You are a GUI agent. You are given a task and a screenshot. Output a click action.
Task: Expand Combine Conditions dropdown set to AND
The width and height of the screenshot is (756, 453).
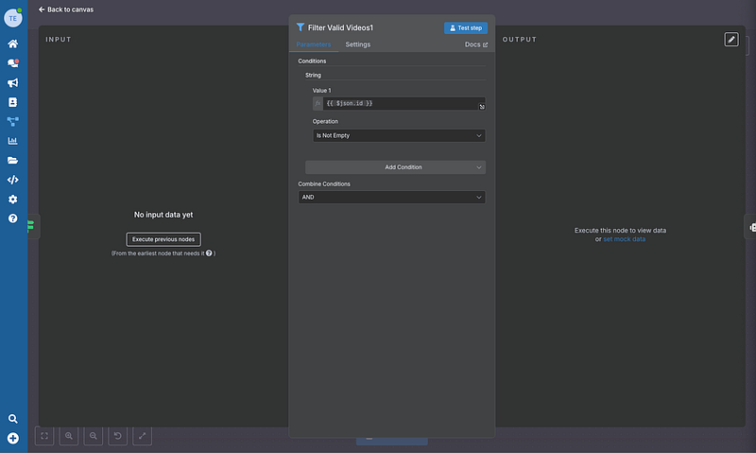coord(391,198)
